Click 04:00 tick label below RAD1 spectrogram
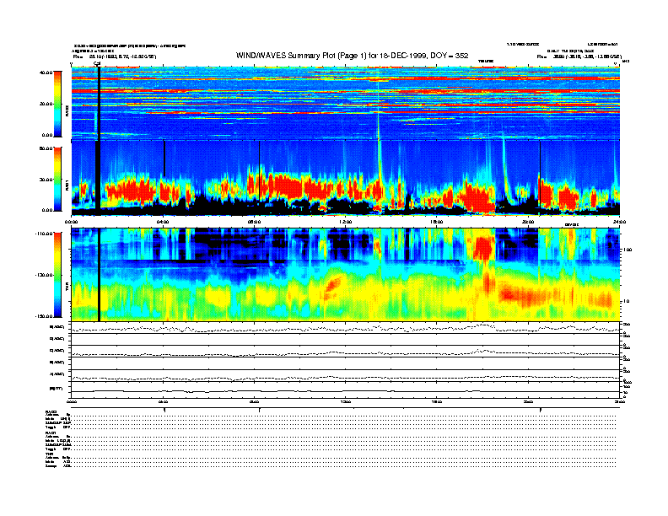 (163, 222)
